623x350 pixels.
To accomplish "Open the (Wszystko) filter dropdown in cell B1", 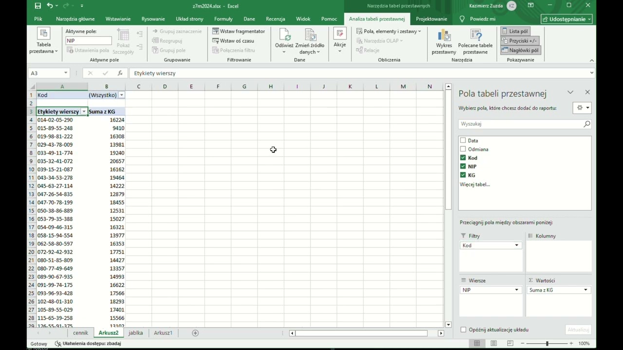I will pyautogui.click(x=122, y=95).
